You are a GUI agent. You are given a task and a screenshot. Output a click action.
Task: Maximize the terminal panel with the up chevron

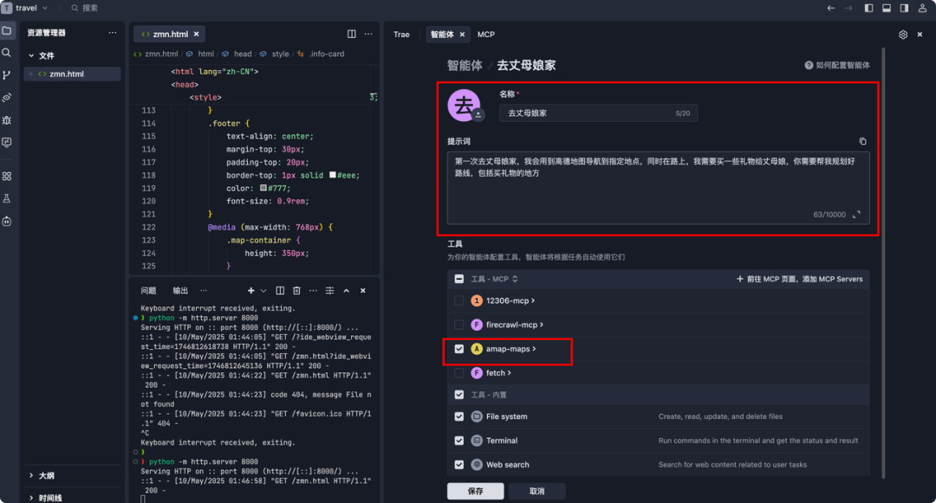pos(346,291)
